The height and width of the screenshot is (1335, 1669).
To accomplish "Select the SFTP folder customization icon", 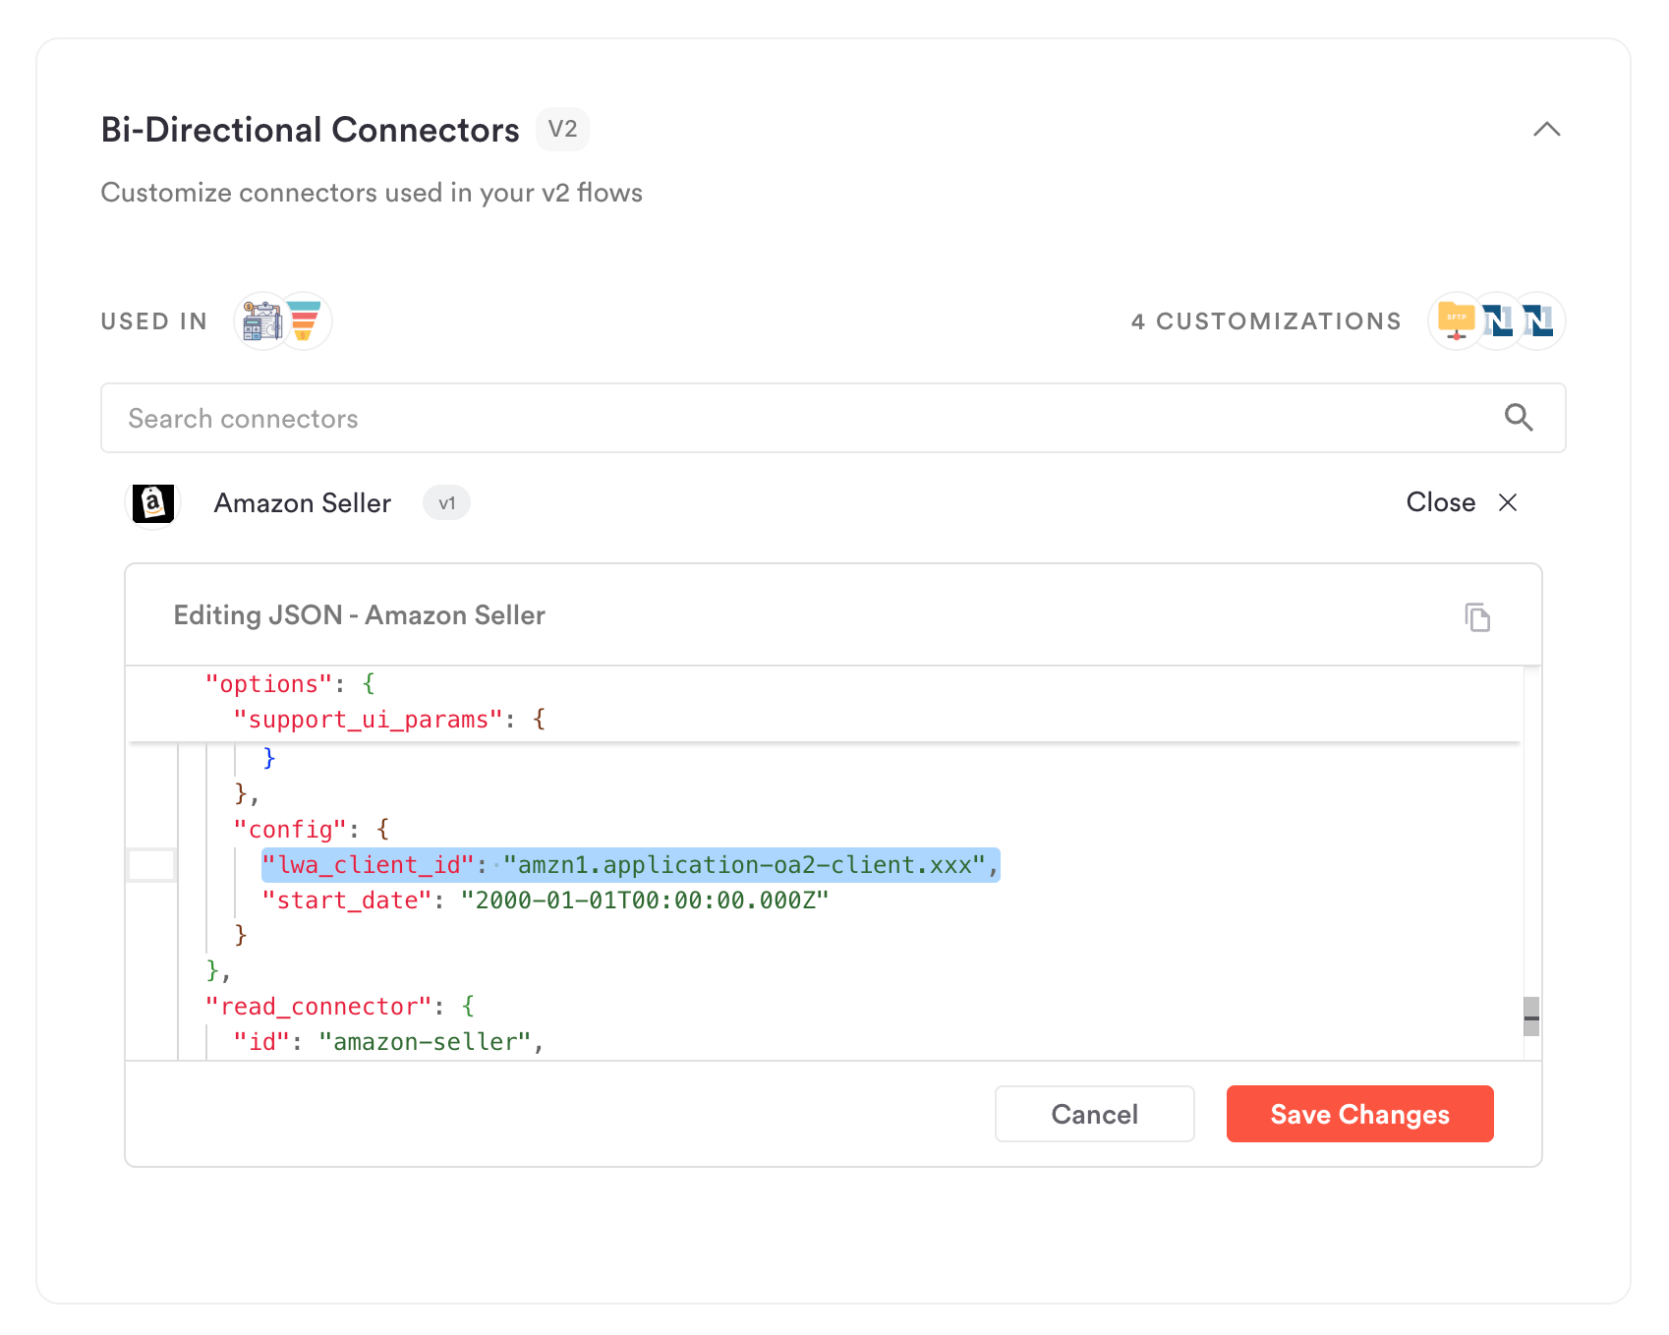I will click(1456, 321).
